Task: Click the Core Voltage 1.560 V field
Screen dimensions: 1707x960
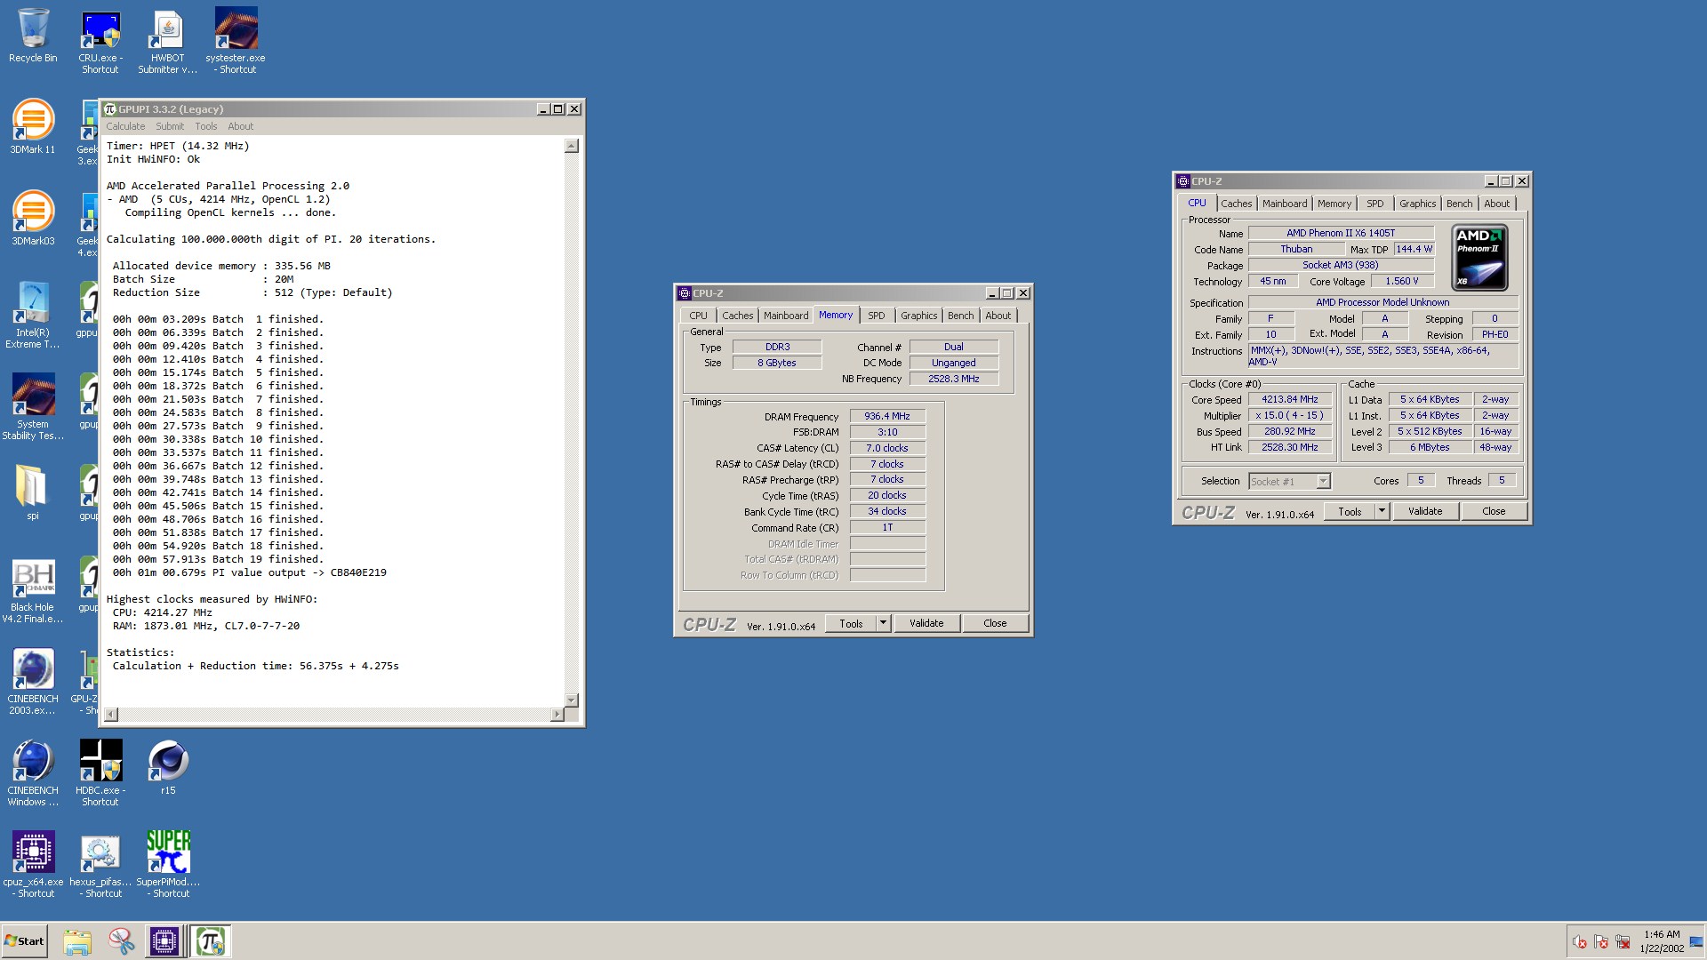Action: [x=1402, y=281]
